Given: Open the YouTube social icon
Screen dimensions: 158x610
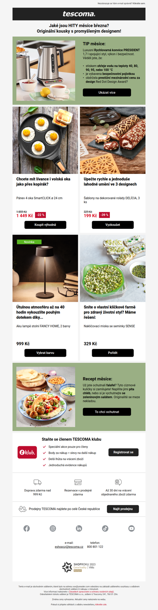Looking at the screenshot, I should 132,528.
